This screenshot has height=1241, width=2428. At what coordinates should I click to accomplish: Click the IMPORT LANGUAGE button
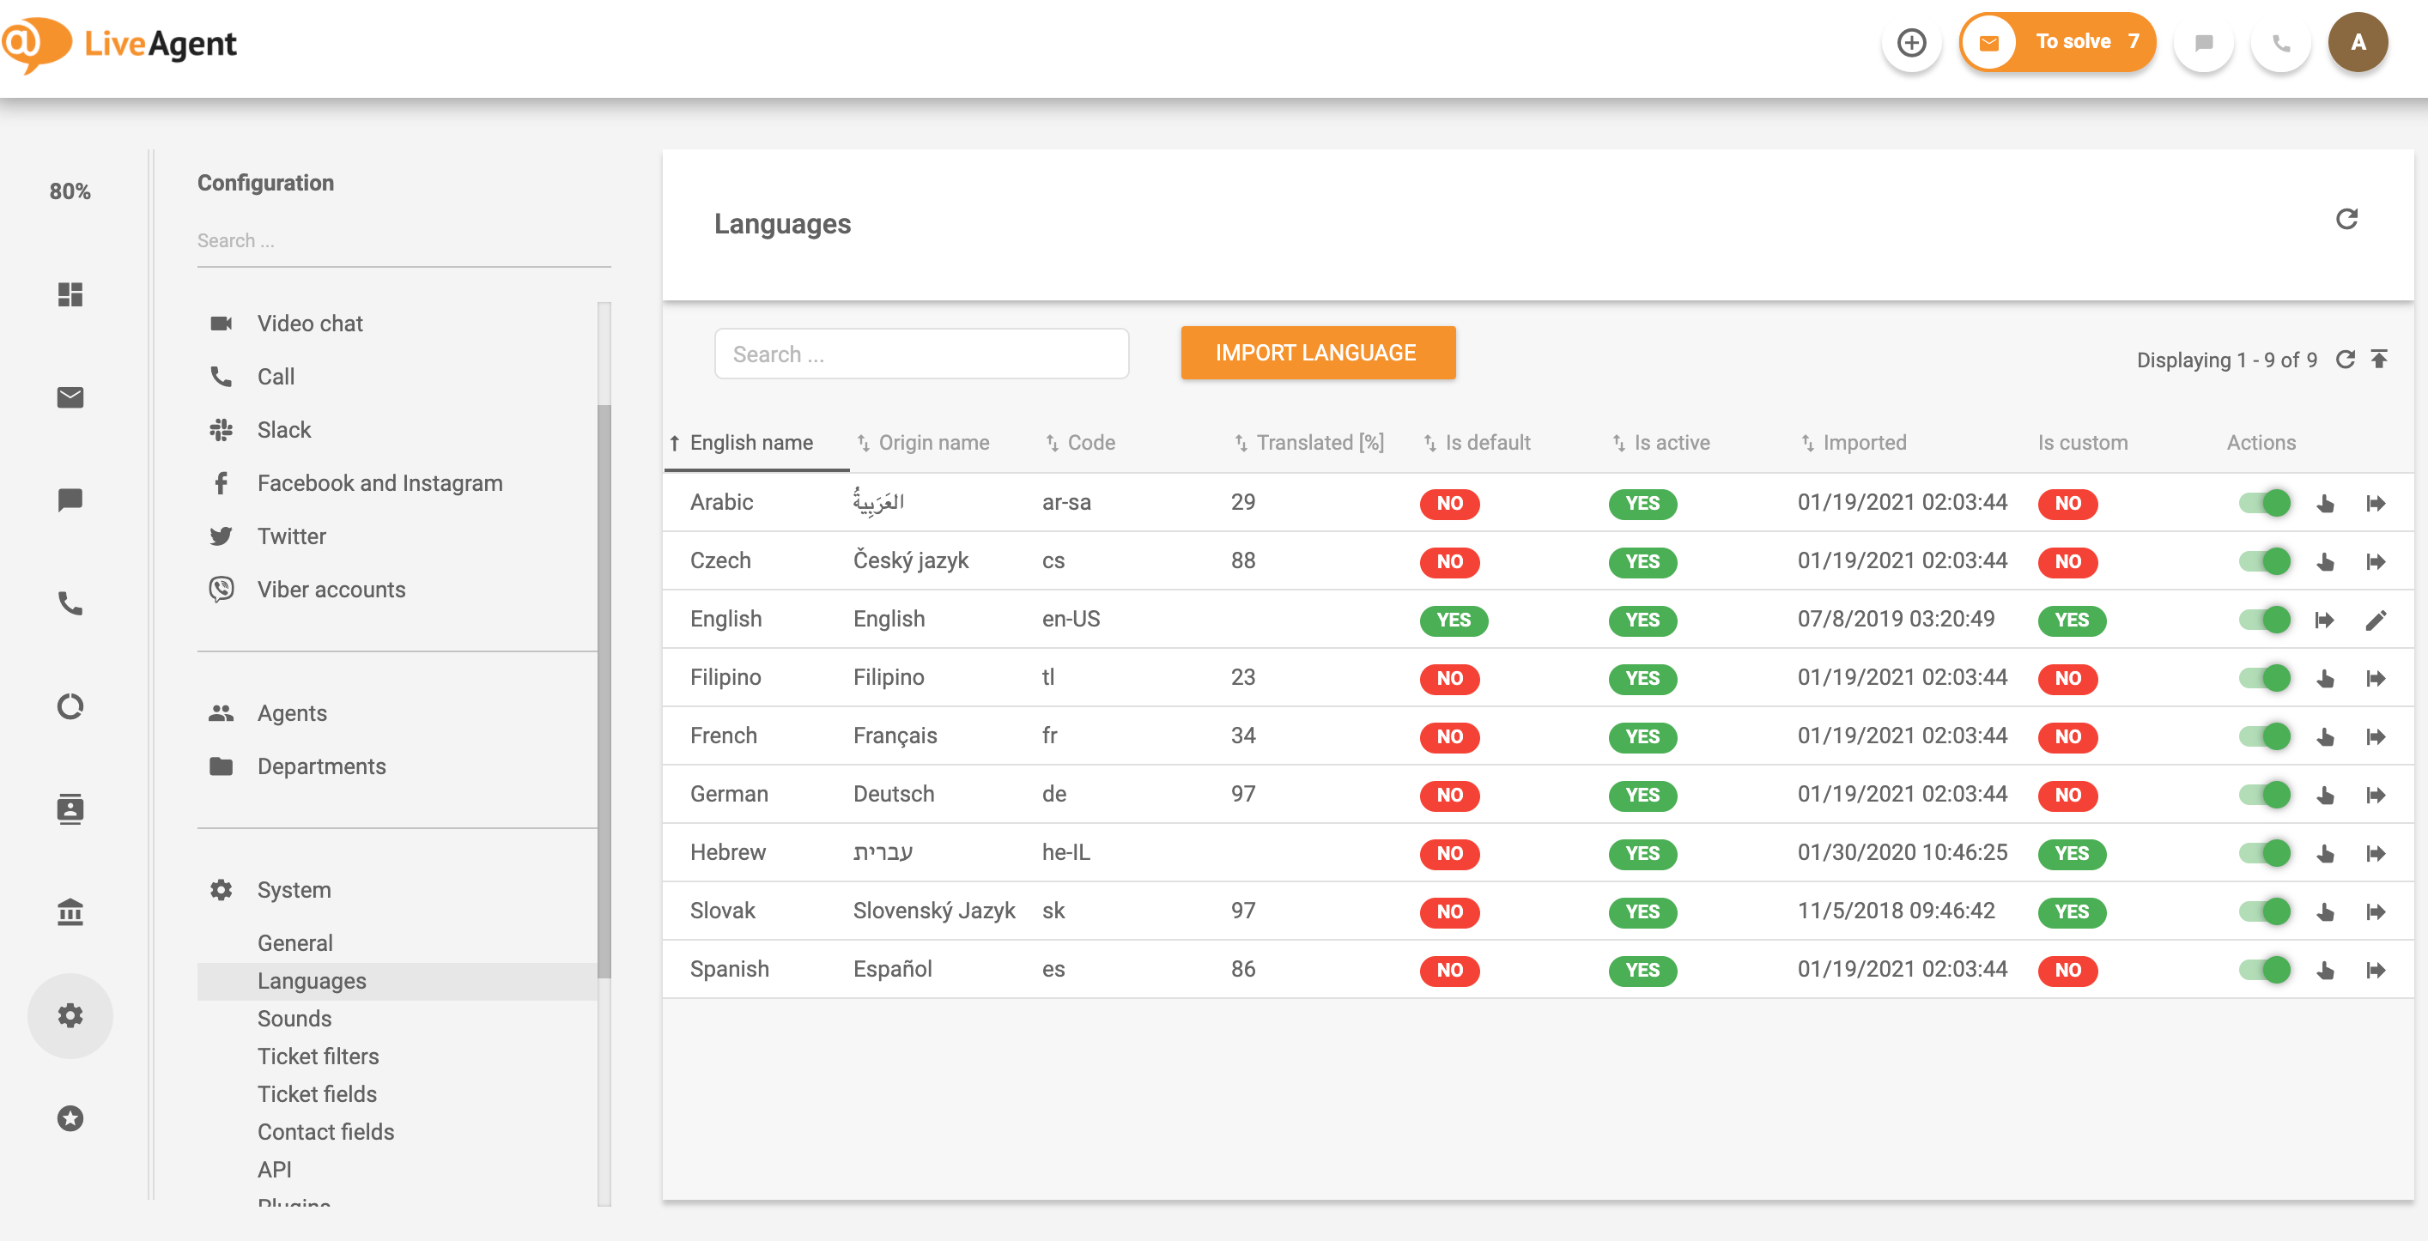coord(1317,354)
